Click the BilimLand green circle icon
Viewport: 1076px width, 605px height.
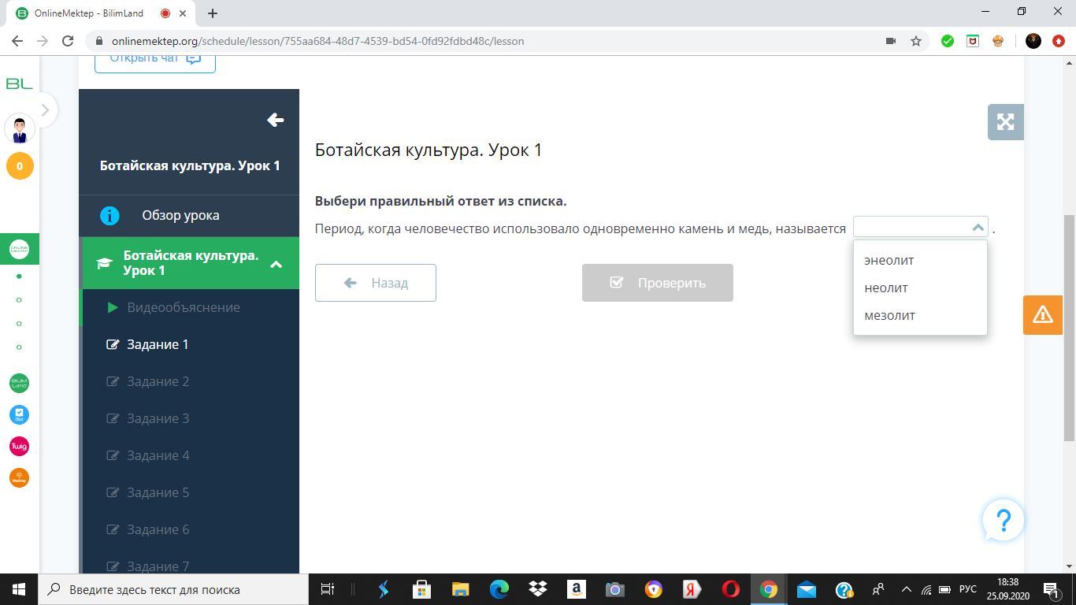(19, 383)
